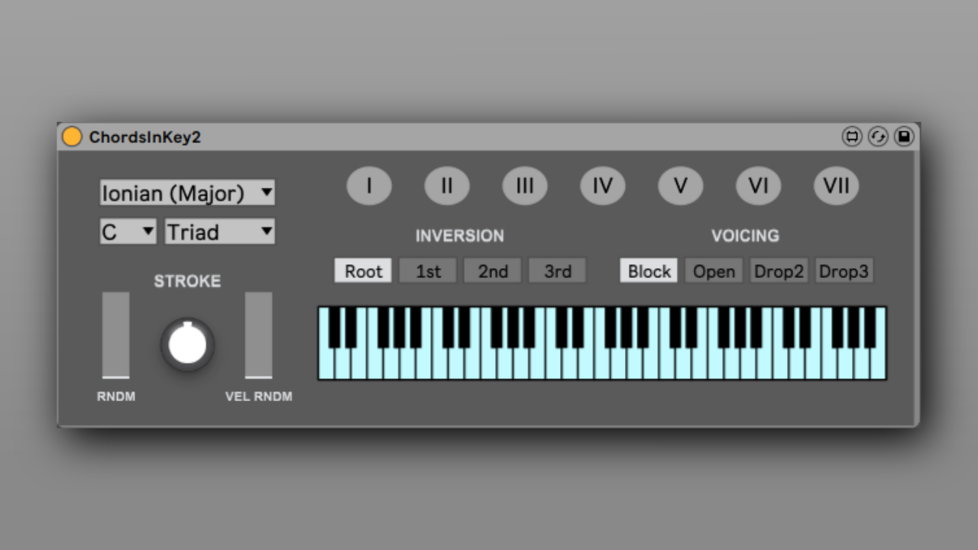Click the STROKE knob dial
Image resolution: width=978 pixels, height=550 pixels.
pyautogui.click(x=187, y=345)
